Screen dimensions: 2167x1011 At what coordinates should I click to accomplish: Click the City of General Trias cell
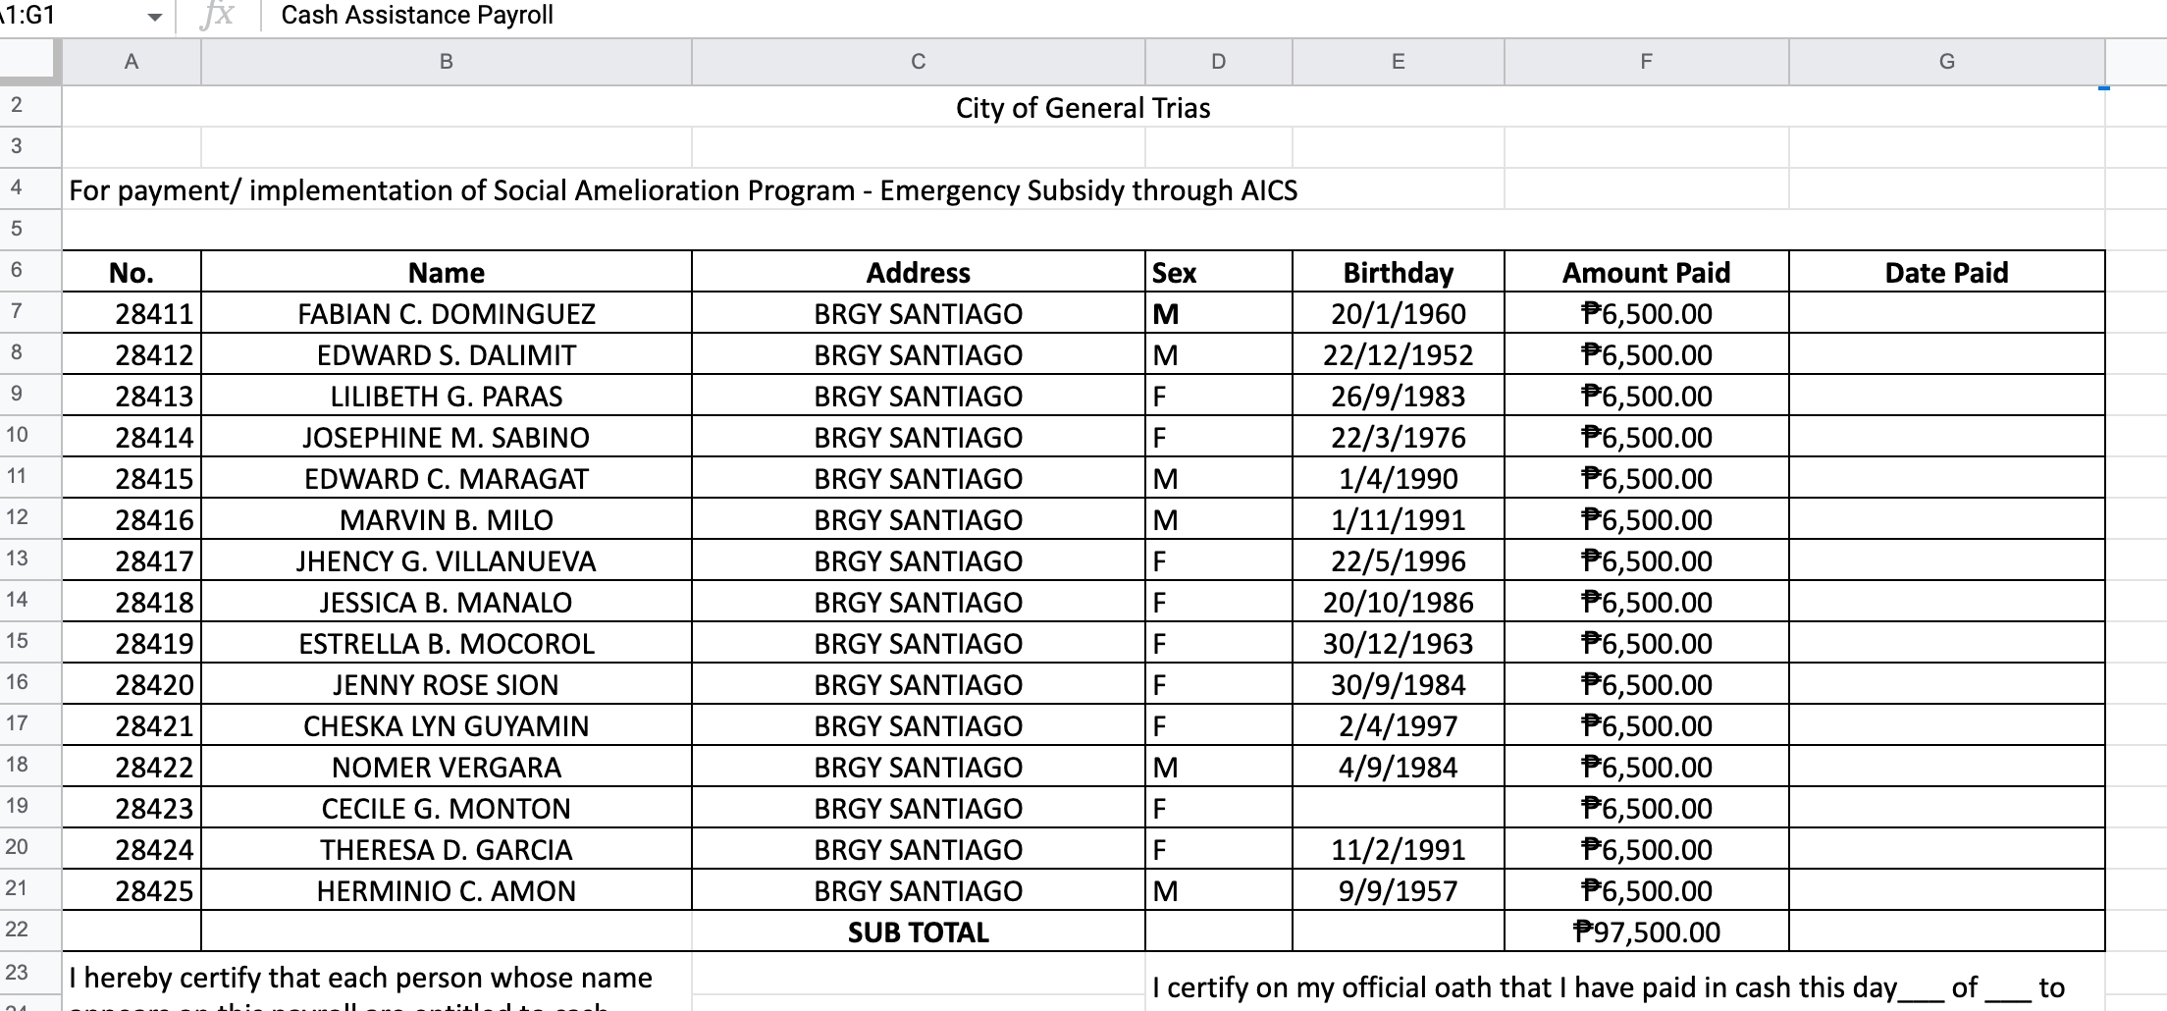click(1083, 108)
